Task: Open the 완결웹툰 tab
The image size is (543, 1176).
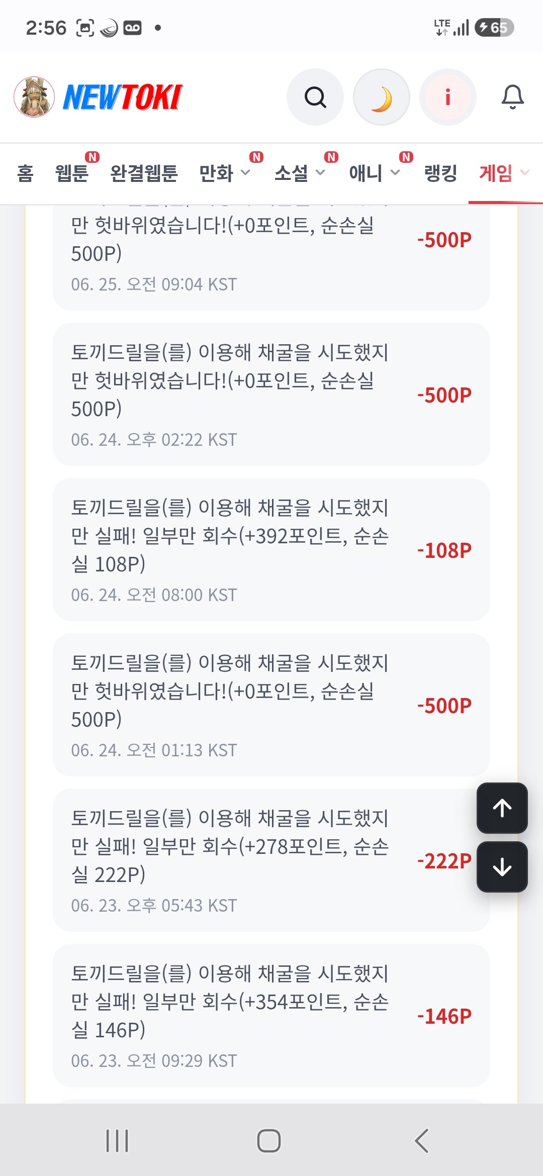Action: [144, 173]
